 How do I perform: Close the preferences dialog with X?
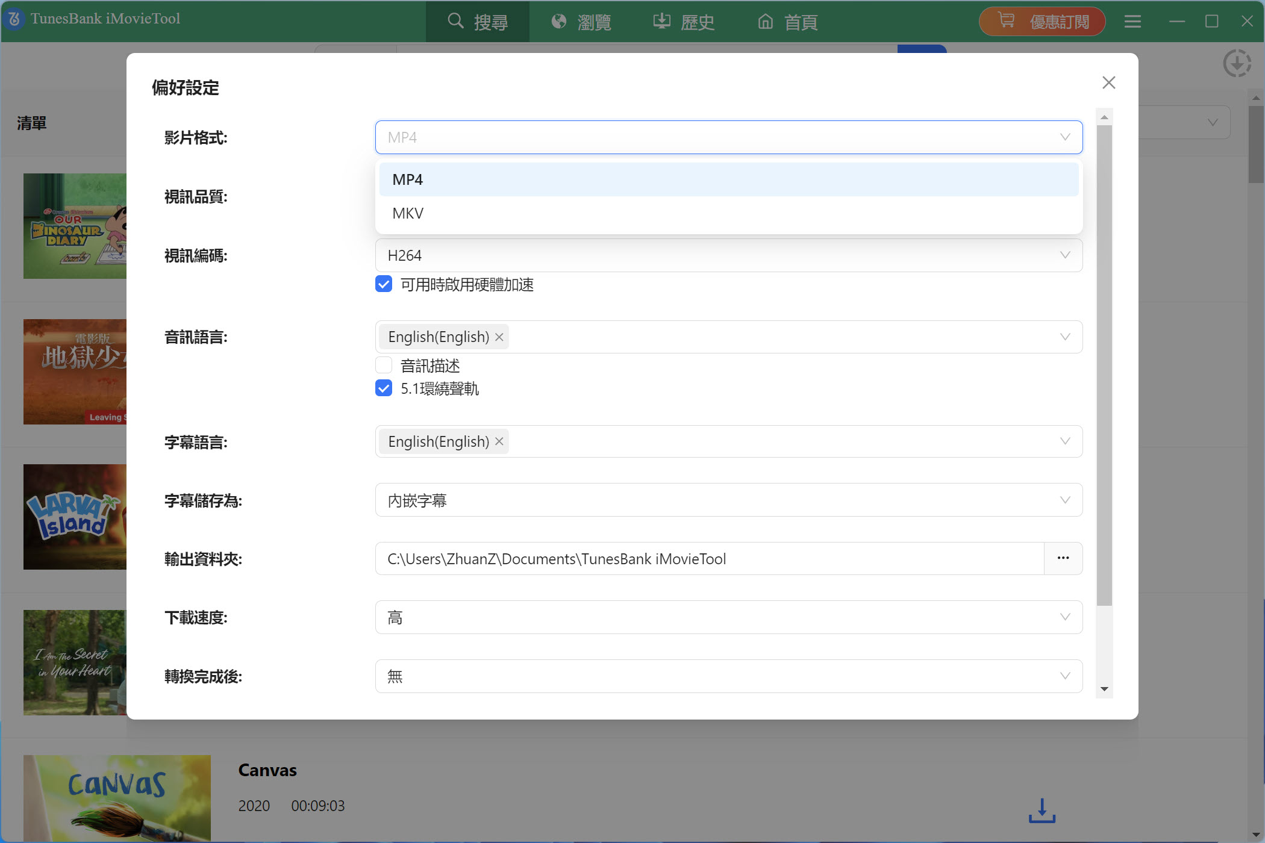coord(1108,82)
